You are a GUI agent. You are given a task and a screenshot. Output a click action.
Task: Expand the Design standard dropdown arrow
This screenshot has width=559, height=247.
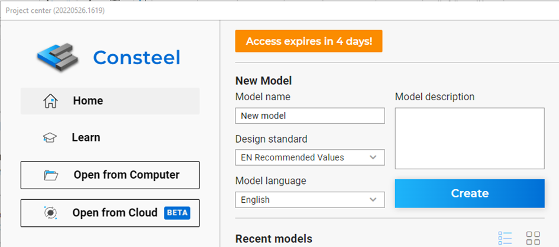click(x=373, y=157)
